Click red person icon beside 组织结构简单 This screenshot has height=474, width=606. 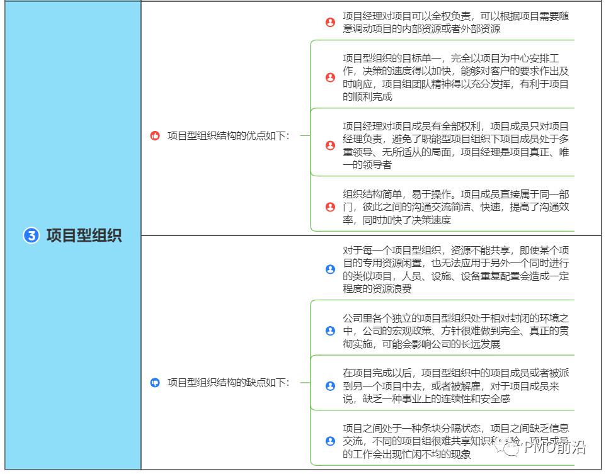[331, 207]
